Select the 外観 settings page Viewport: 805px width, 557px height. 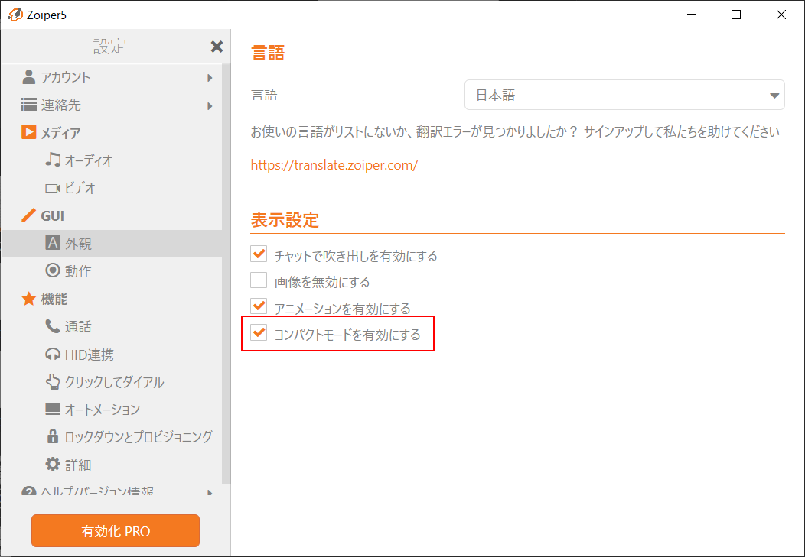[x=112, y=244]
